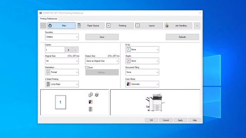
Task: Click the duplex icon in preview pane
Action: 91,109
